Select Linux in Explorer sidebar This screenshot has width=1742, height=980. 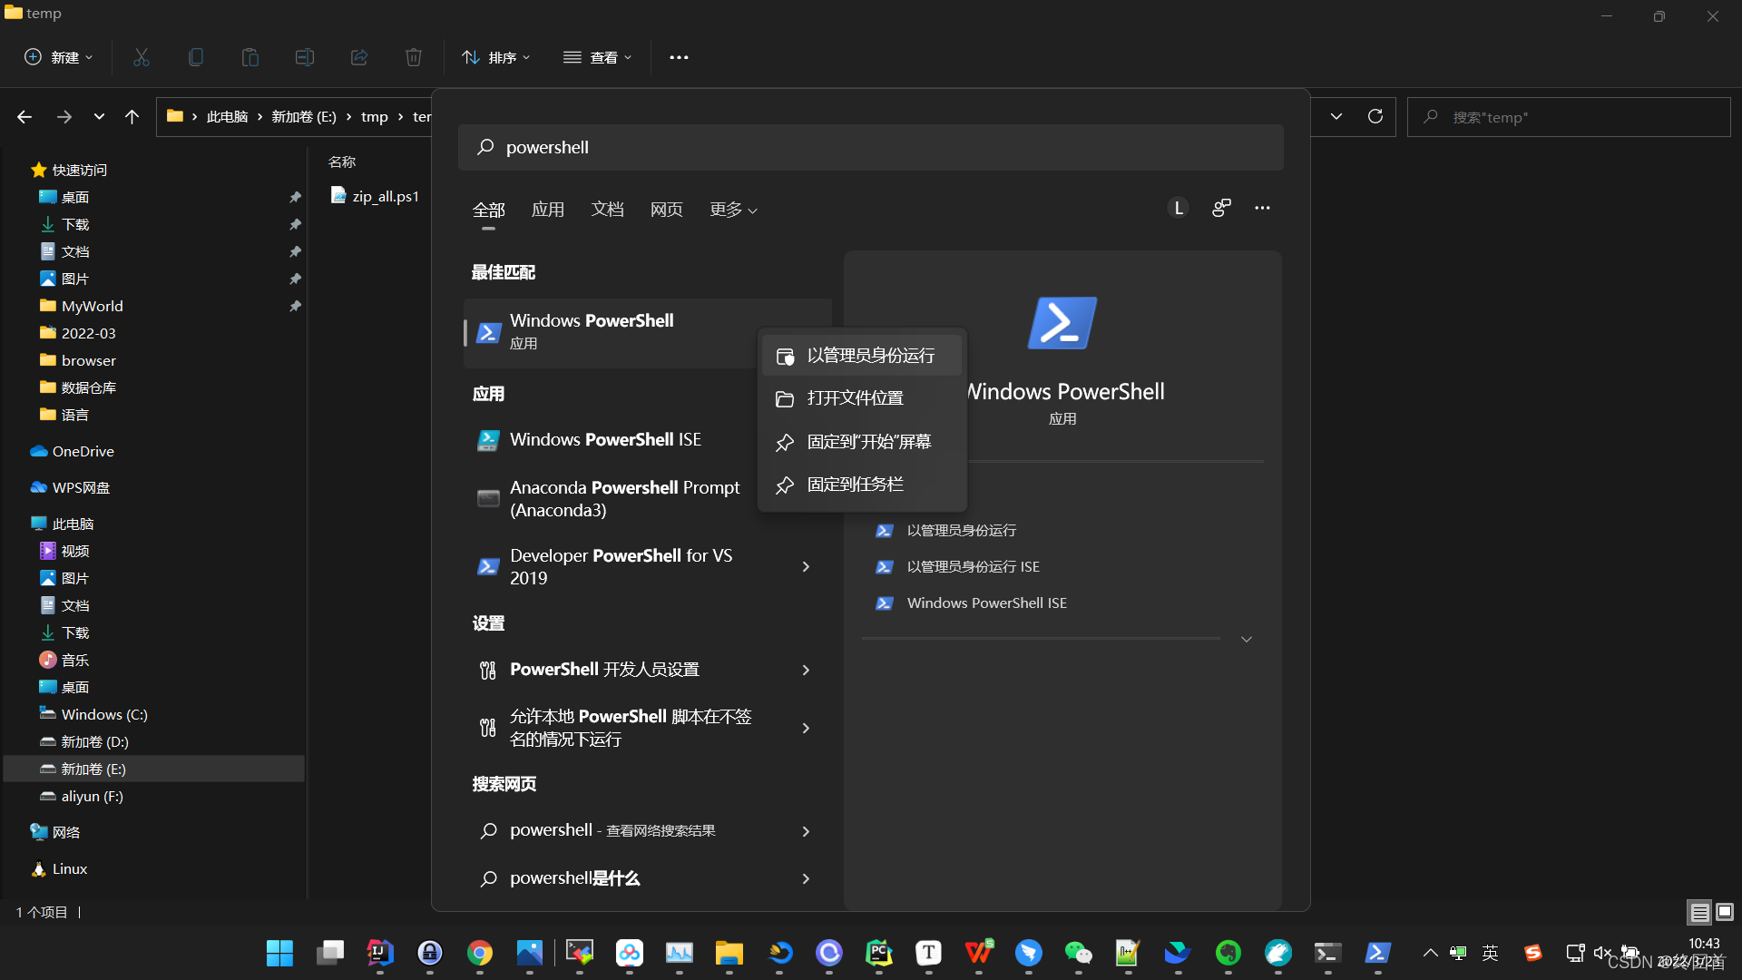coord(69,868)
